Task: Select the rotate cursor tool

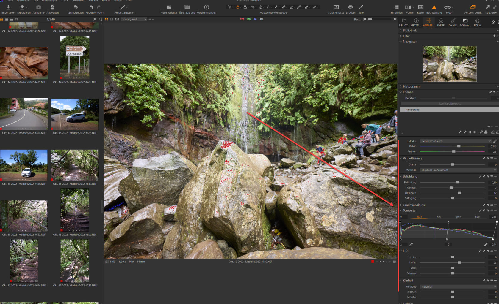Action: tap(261, 7)
